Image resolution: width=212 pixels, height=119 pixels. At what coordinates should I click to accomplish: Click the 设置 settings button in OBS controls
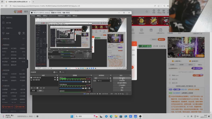pyautogui.click(x=122, y=88)
